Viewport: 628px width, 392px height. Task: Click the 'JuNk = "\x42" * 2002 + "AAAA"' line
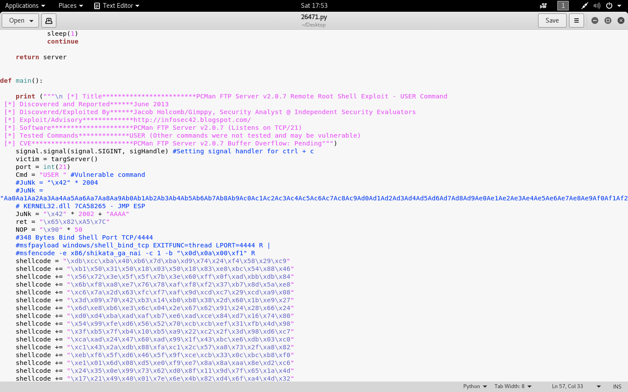click(72, 214)
